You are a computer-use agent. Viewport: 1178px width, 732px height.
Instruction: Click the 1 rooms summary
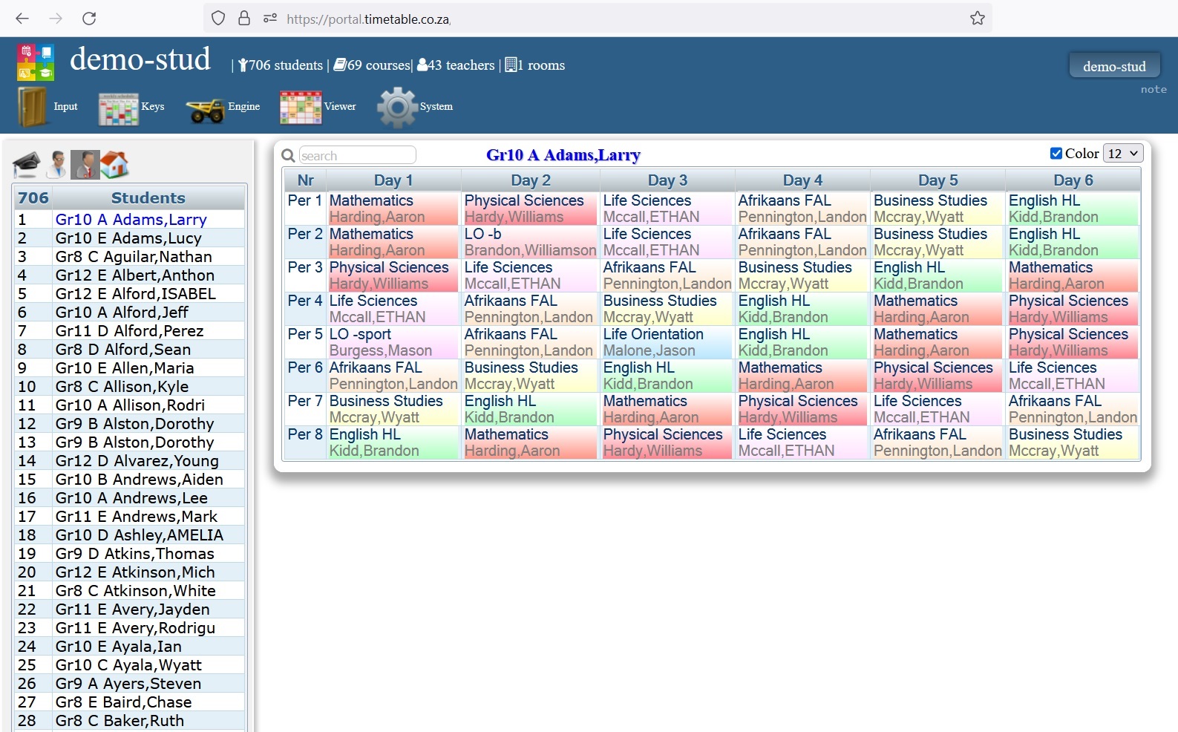click(x=534, y=65)
